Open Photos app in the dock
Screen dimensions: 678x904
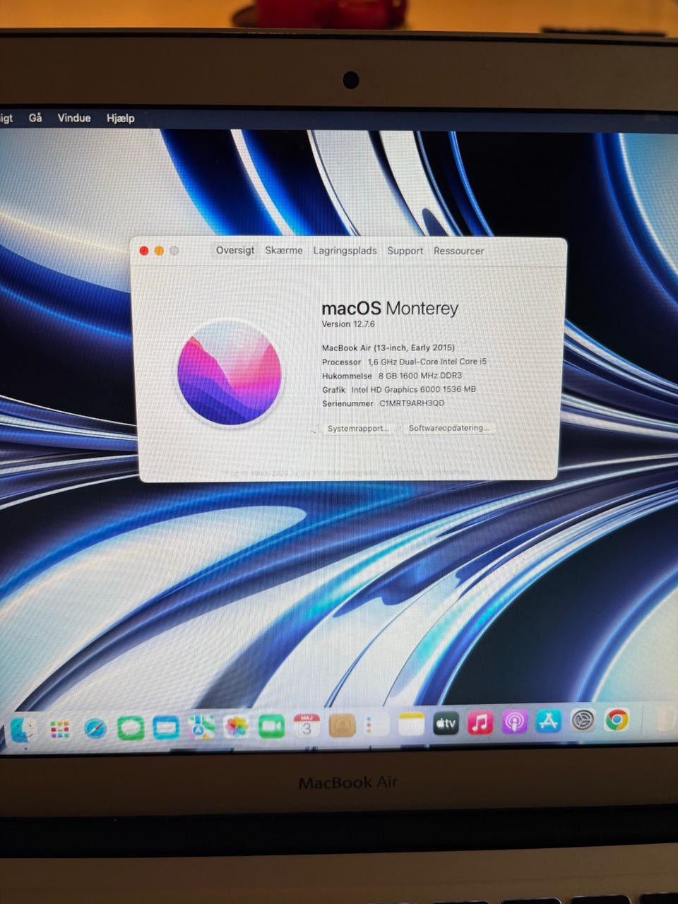[237, 727]
